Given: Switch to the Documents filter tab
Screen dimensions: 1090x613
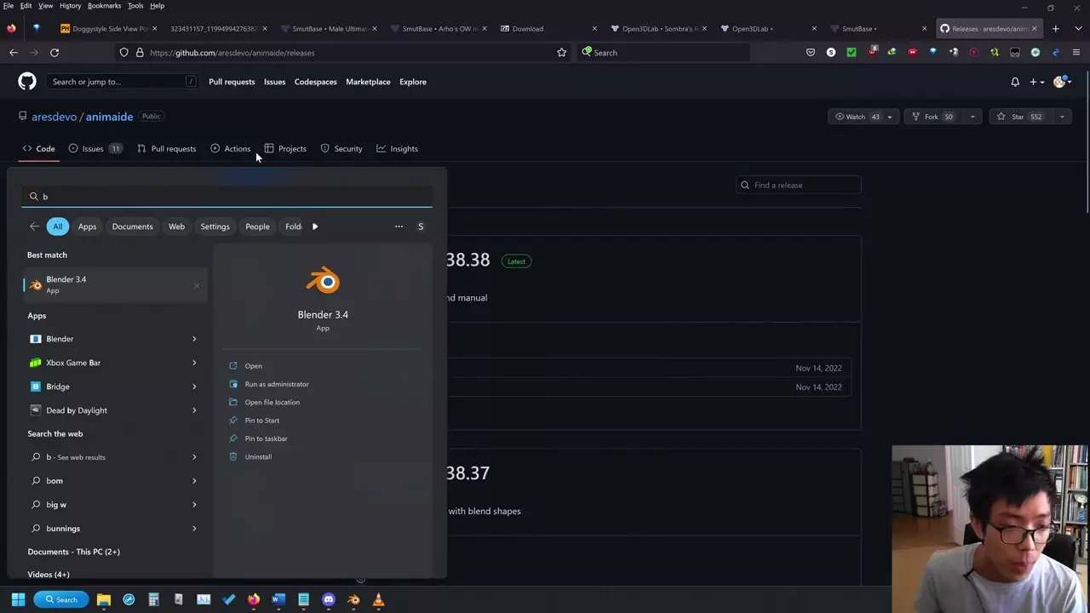Looking at the screenshot, I should (x=132, y=226).
